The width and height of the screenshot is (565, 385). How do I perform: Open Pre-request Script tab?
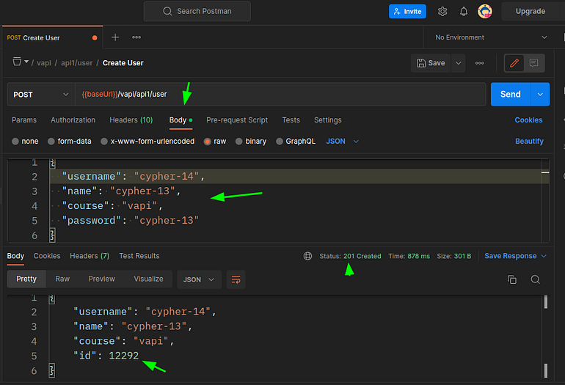point(237,120)
